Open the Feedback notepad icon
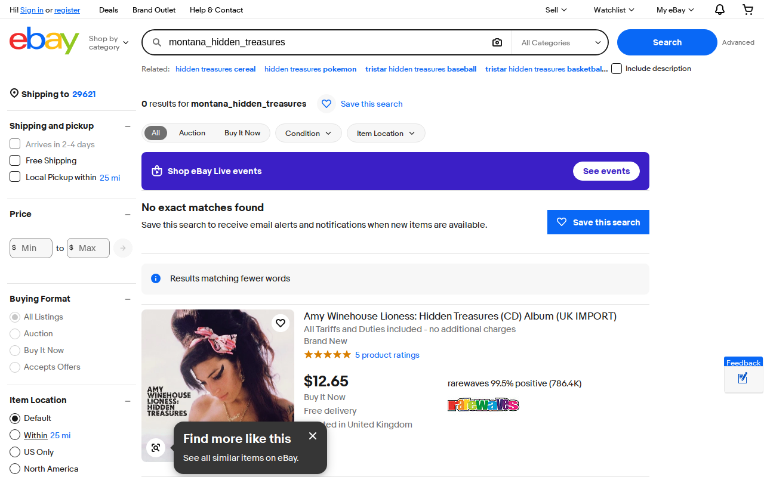The image size is (764, 477). click(x=743, y=378)
